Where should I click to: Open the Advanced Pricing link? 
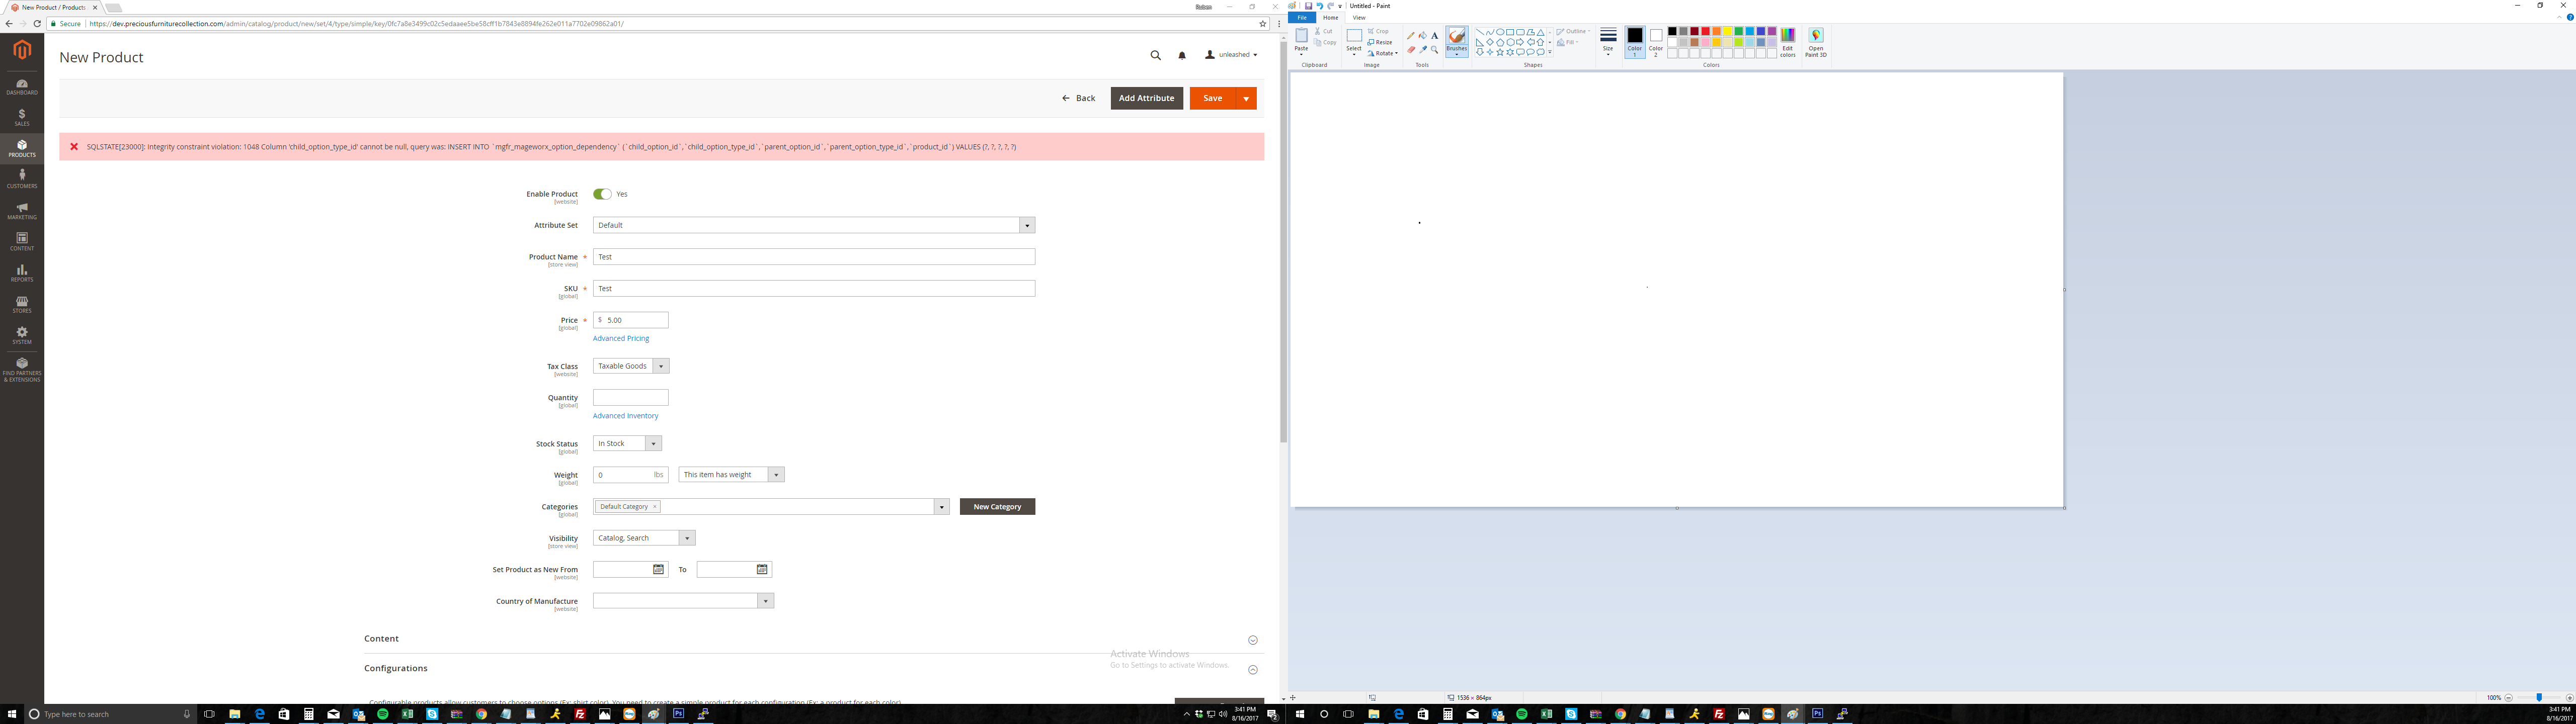pos(621,338)
